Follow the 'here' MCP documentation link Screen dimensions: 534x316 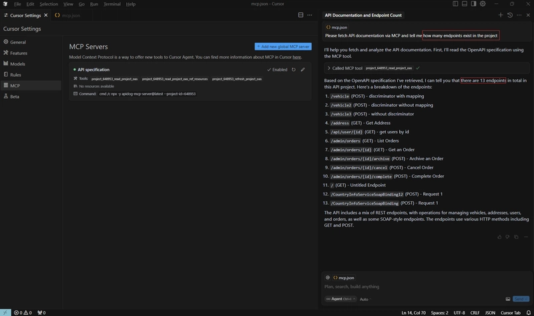coord(296,57)
